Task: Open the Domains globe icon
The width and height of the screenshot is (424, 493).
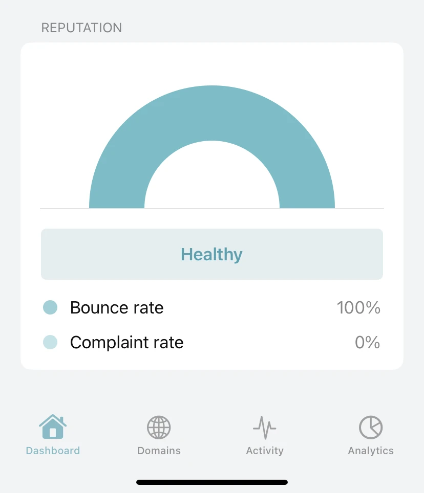Action: pos(159,428)
